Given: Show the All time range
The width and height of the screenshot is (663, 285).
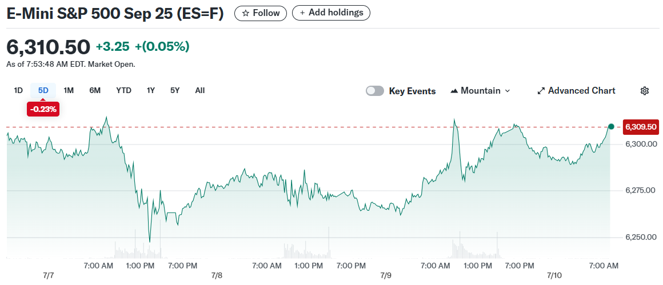Looking at the screenshot, I should (x=200, y=90).
